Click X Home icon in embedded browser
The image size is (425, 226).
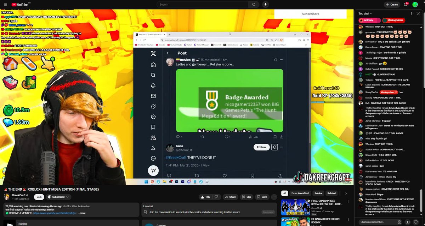[x=153, y=65]
